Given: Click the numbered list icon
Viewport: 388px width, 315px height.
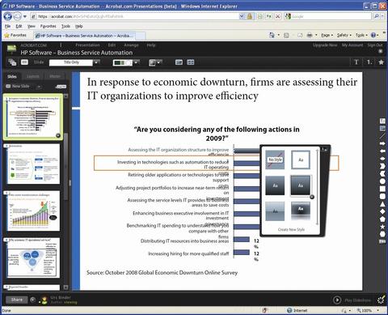Looking at the screenshot, I should pos(369,62).
